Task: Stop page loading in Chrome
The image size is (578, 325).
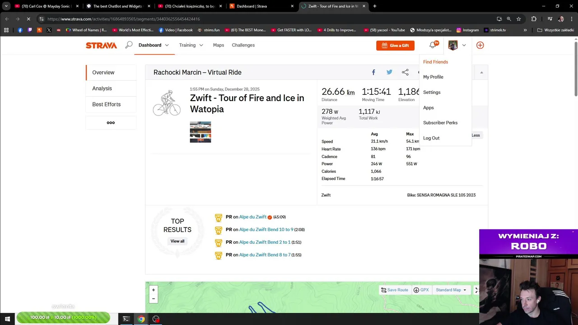Action: [x=28, y=19]
